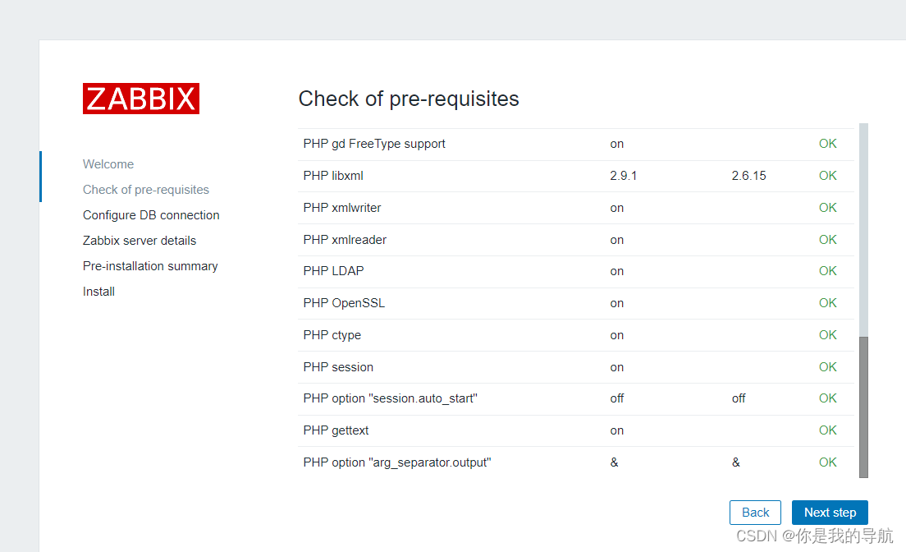Click the ZABBIX logo

(140, 98)
